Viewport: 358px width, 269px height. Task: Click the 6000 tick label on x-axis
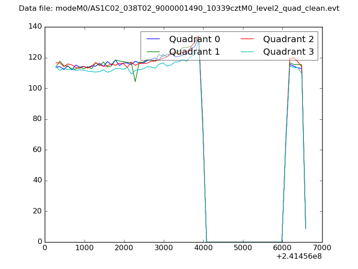(282, 247)
